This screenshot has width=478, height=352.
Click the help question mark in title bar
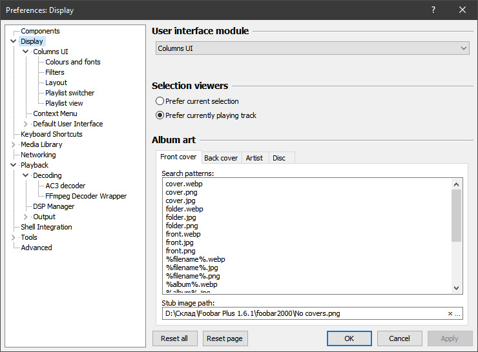click(433, 10)
